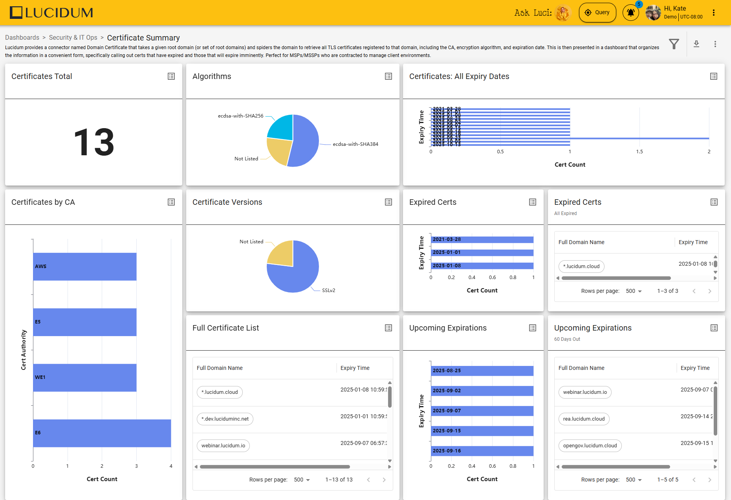Open the Query builder button
This screenshot has height=500, width=731.
coord(597,13)
